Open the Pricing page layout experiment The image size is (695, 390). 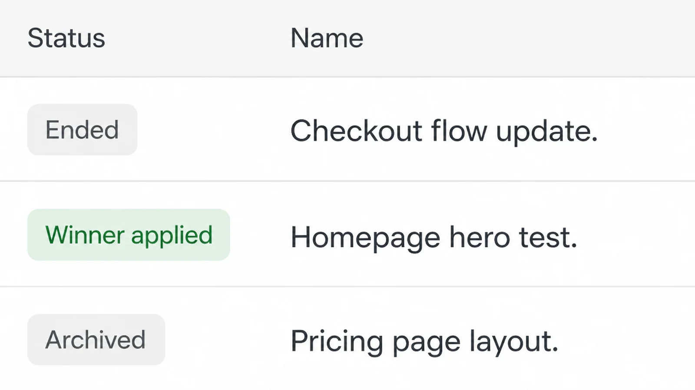pos(424,341)
